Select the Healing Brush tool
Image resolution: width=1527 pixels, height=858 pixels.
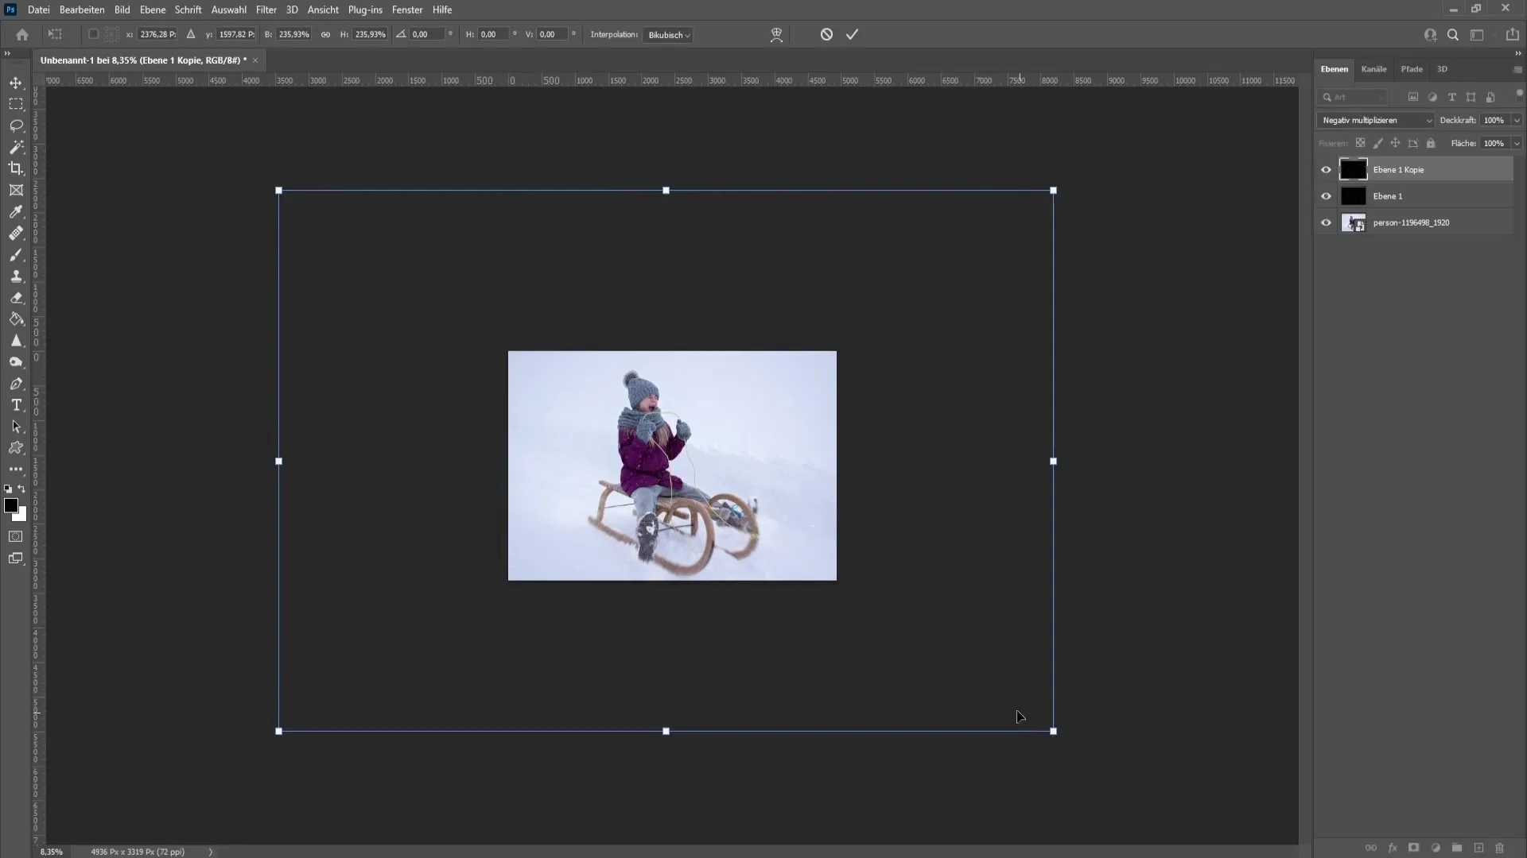pyautogui.click(x=16, y=233)
